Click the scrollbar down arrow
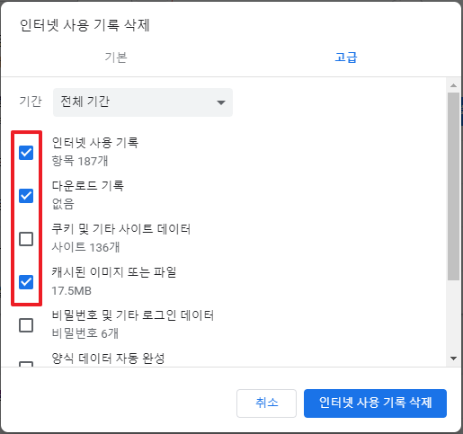Screen dimensions: 463x434 pos(453,359)
